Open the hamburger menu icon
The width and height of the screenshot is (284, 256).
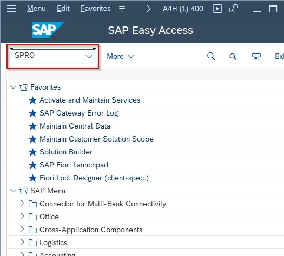click(x=11, y=9)
